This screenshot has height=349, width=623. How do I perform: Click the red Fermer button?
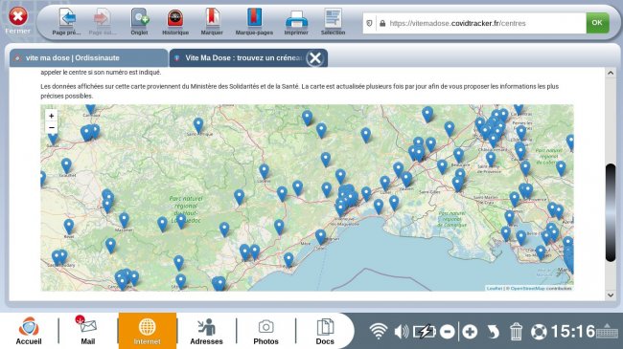pyautogui.click(x=18, y=20)
